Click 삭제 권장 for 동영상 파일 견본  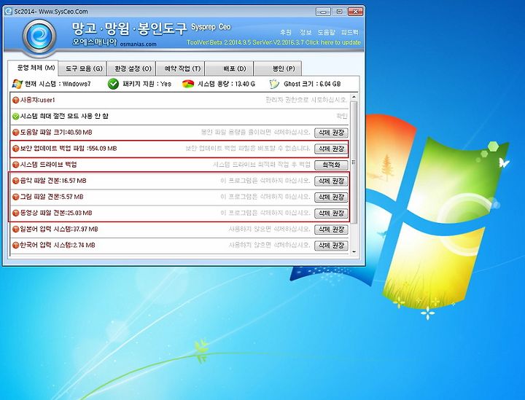click(331, 213)
